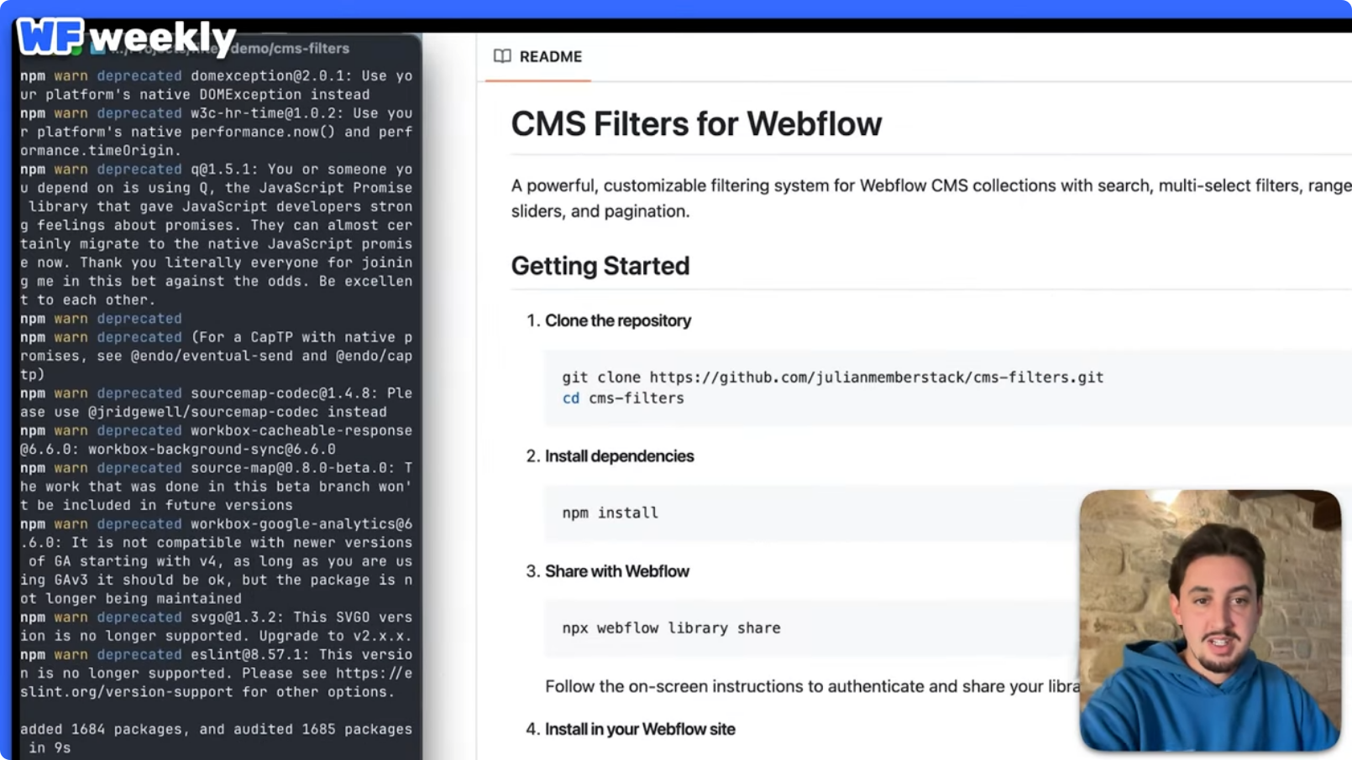Click the README book icon
The image size is (1352, 760).
[x=502, y=56]
